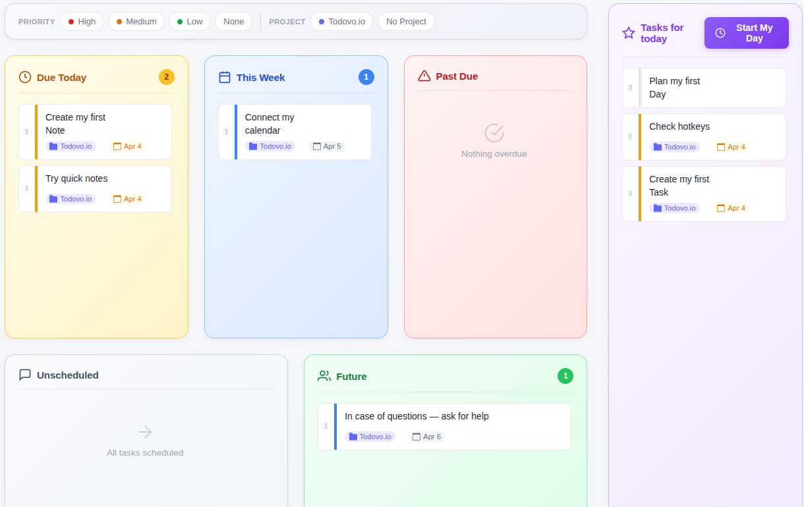Click the checkmark circle icon in Past Due
804x507 pixels.
coord(494,132)
